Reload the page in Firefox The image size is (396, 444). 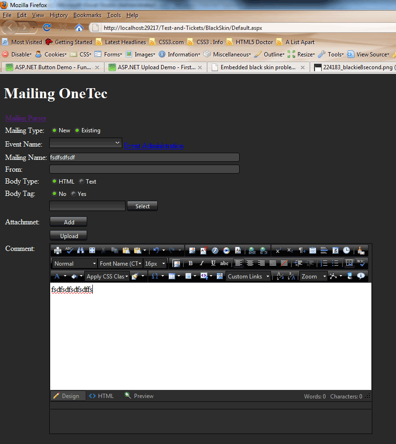click(x=47, y=28)
